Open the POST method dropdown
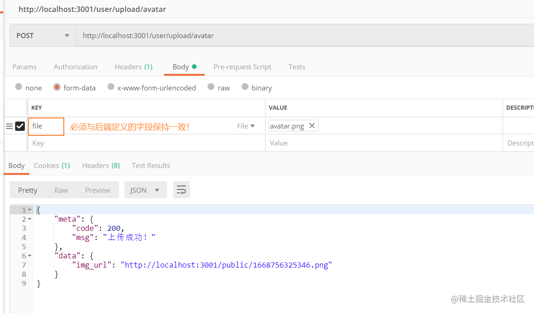The image size is (534, 313). click(43, 35)
